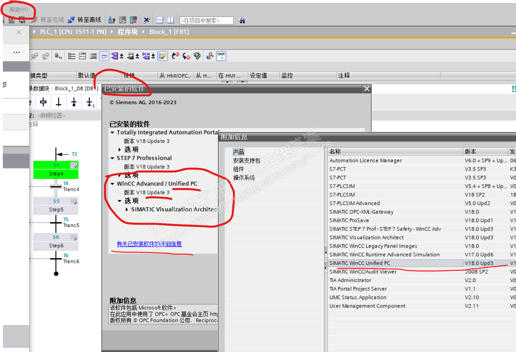Viewport: 516px width, 352px height.
Task: Click the database undo icon in editor toolbar
Action: [58, 56]
